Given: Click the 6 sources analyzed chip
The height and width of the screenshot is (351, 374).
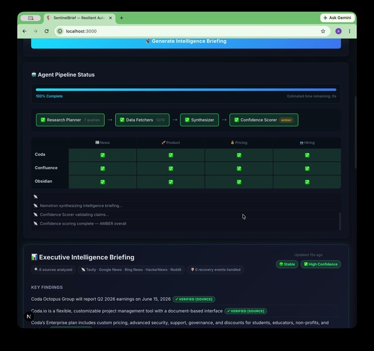Looking at the screenshot, I should point(53,270).
